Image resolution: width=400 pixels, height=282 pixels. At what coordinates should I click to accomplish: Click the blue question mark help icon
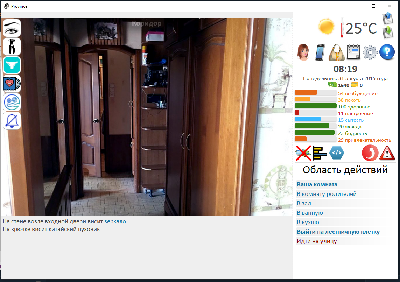[x=387, y=52]
